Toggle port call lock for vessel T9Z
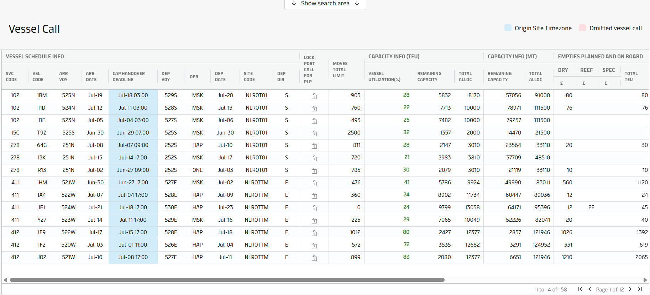 click(314, 133)
